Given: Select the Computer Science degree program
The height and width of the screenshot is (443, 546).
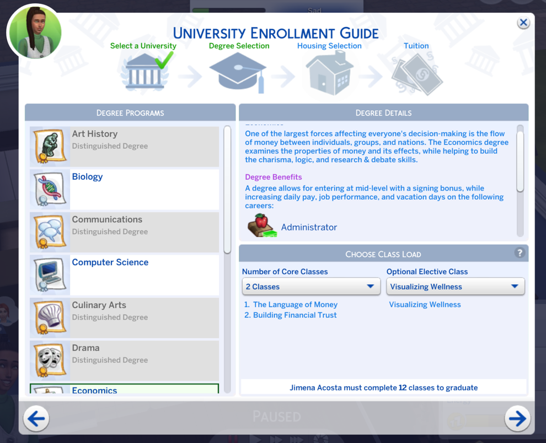Looking at the screenshot, I should 124,275.
